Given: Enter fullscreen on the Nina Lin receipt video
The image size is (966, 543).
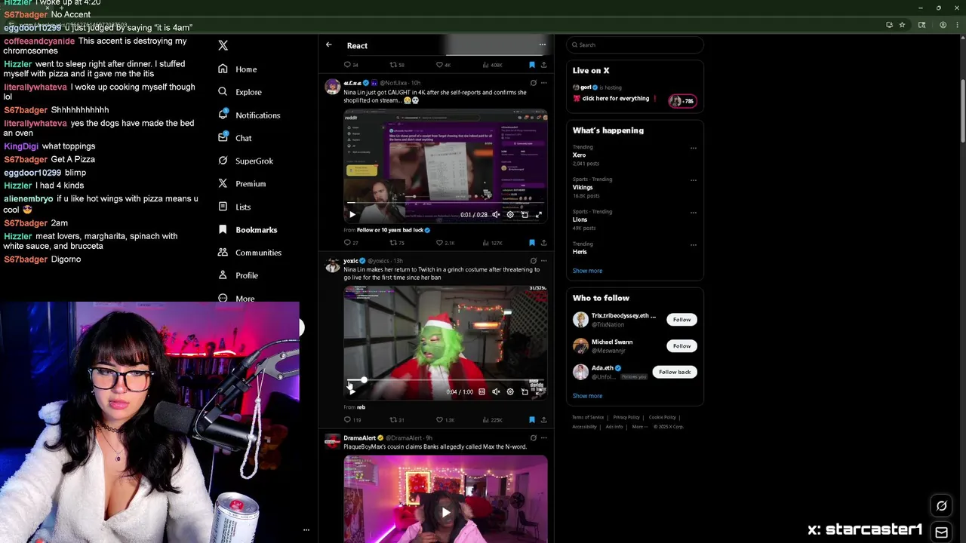Looking at the screenshot, I should click(539, 214).
